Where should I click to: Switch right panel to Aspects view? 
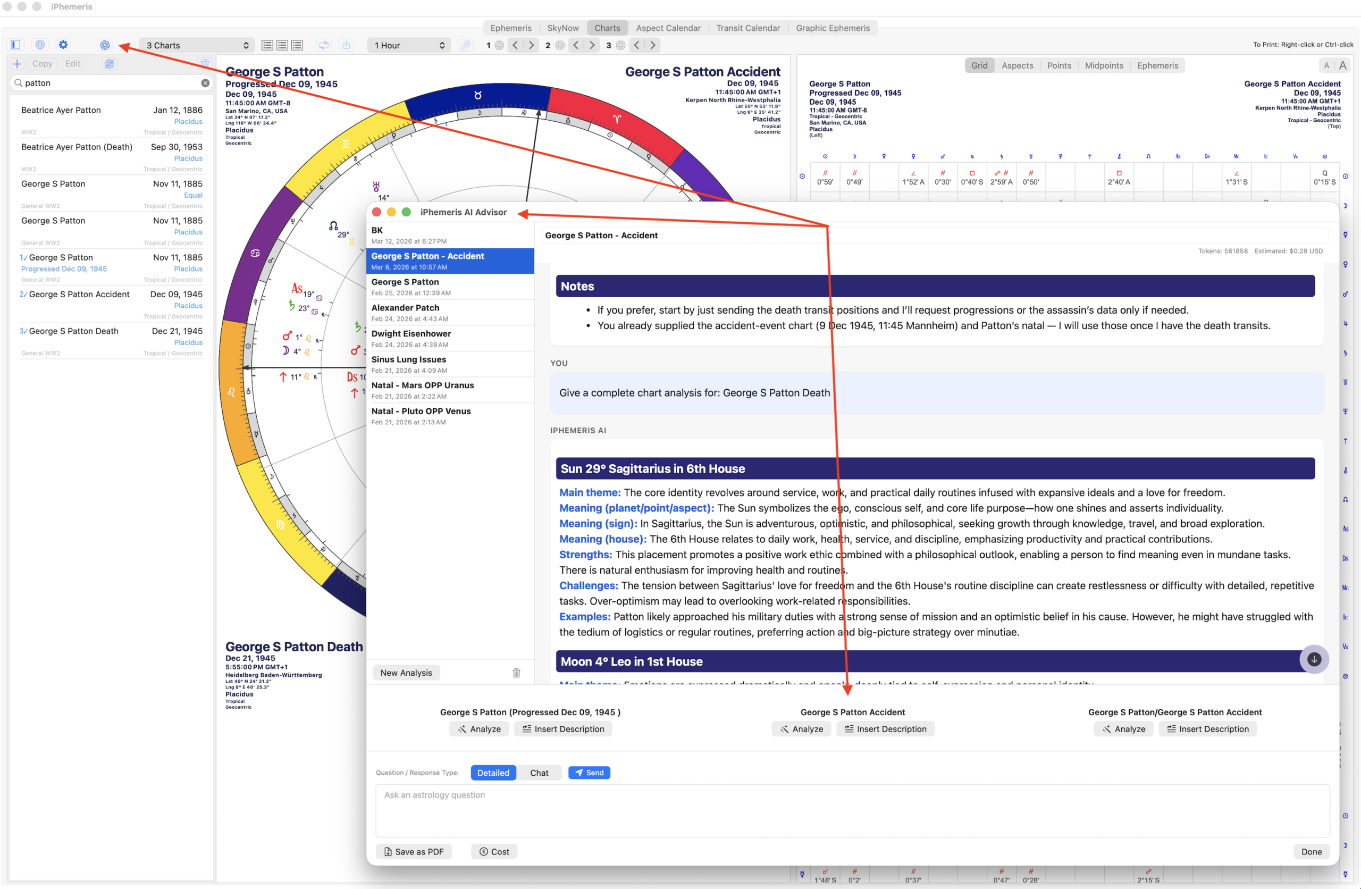[x=1016, y=65]
